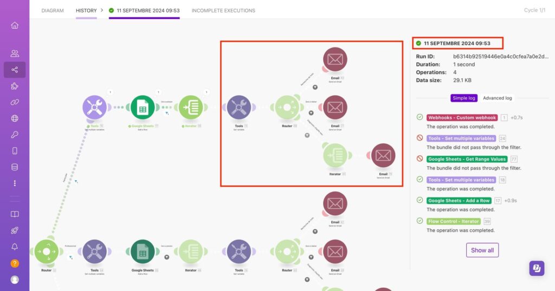Switch to the HISTORY tab
Viewport: 555px width, 291px height.
point(86,11)
